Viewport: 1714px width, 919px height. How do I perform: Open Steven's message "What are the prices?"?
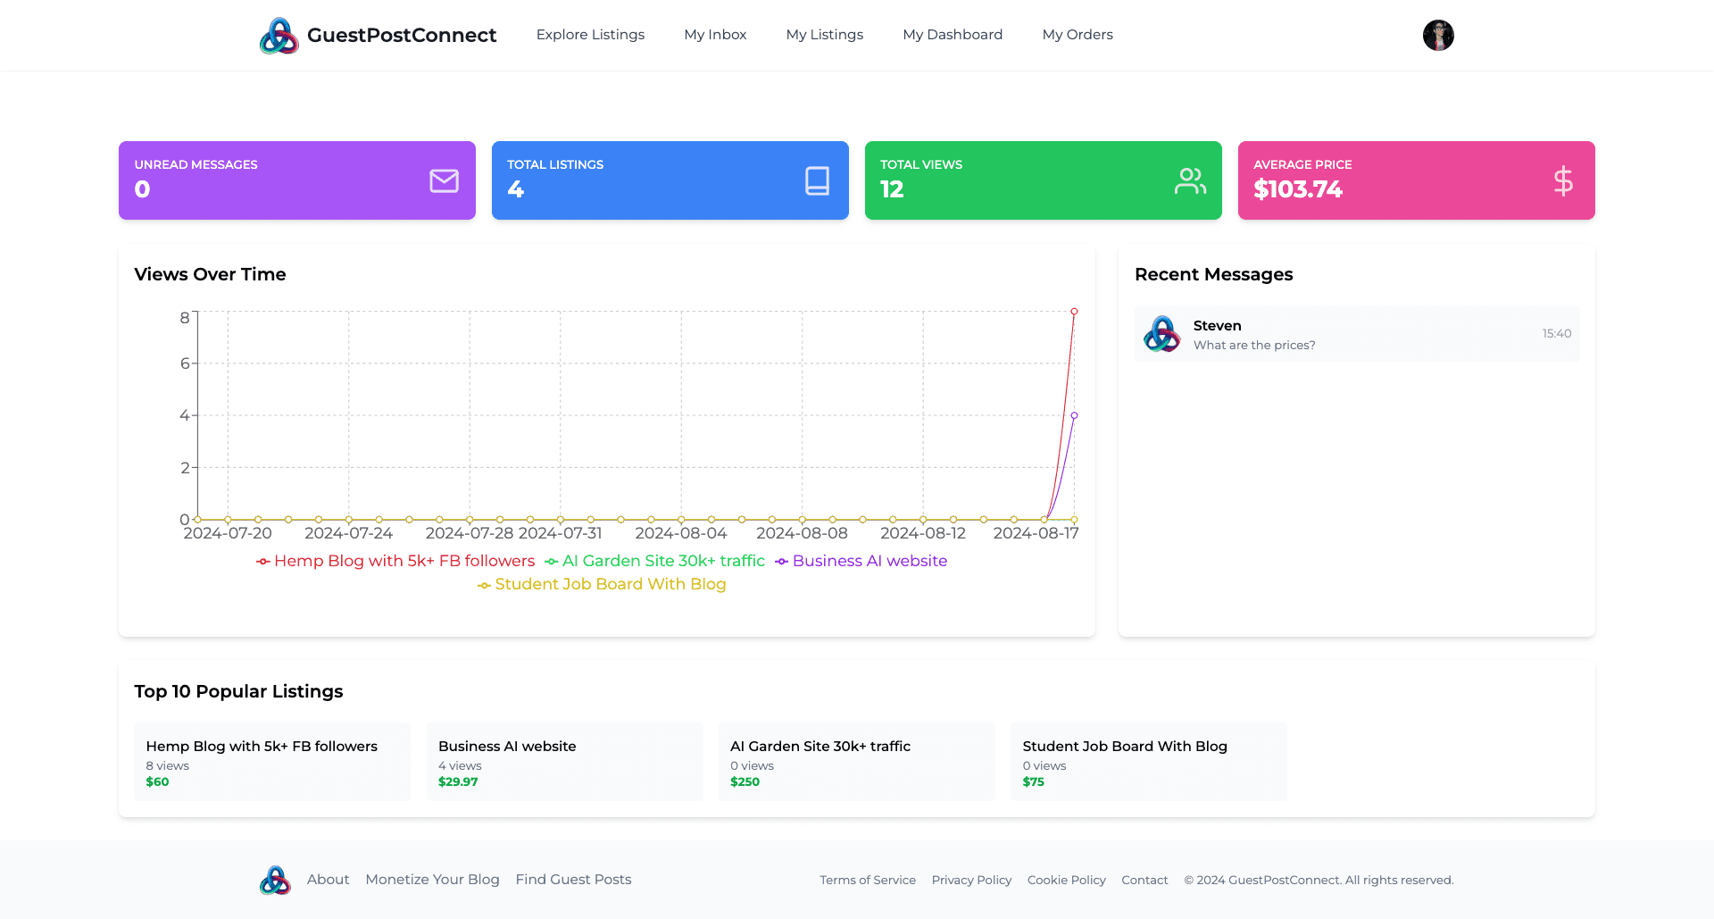[x=1357, y=335]
